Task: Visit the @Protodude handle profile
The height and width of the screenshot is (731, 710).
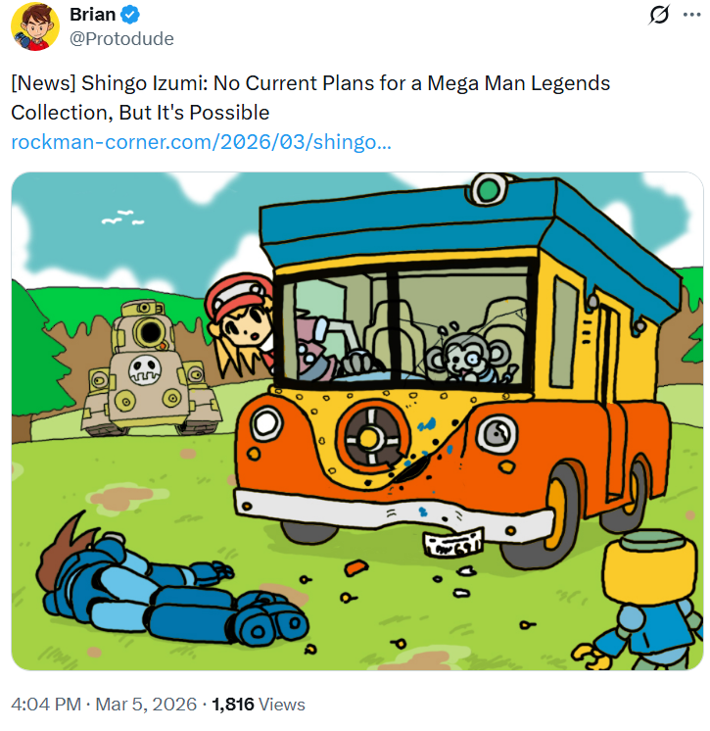Action: tap(121, 38)
